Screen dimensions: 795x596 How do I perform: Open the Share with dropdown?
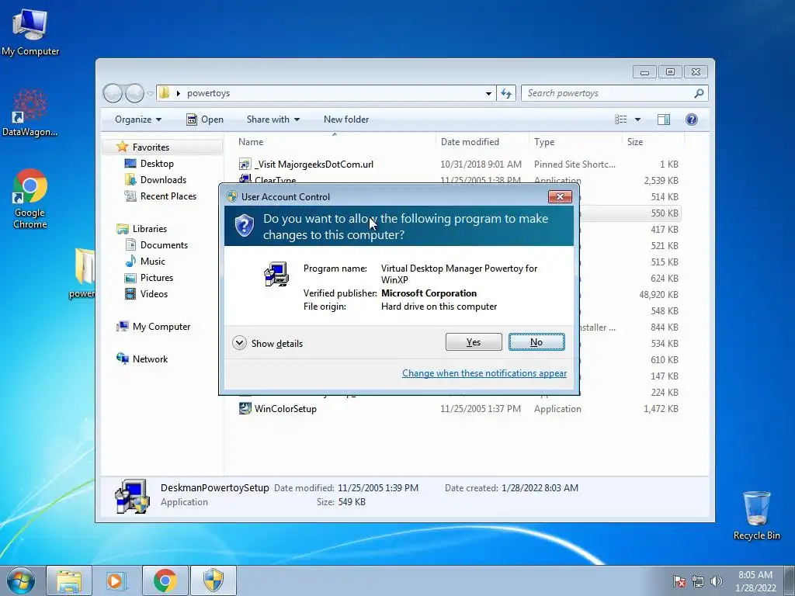point(273,120)
